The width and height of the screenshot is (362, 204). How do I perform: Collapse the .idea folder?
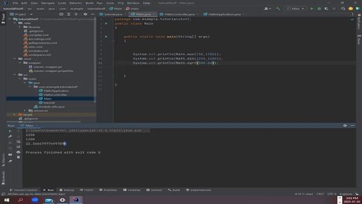[15, 23]
